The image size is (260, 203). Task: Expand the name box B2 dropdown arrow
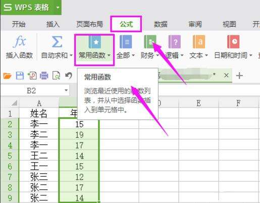(66, 90)
